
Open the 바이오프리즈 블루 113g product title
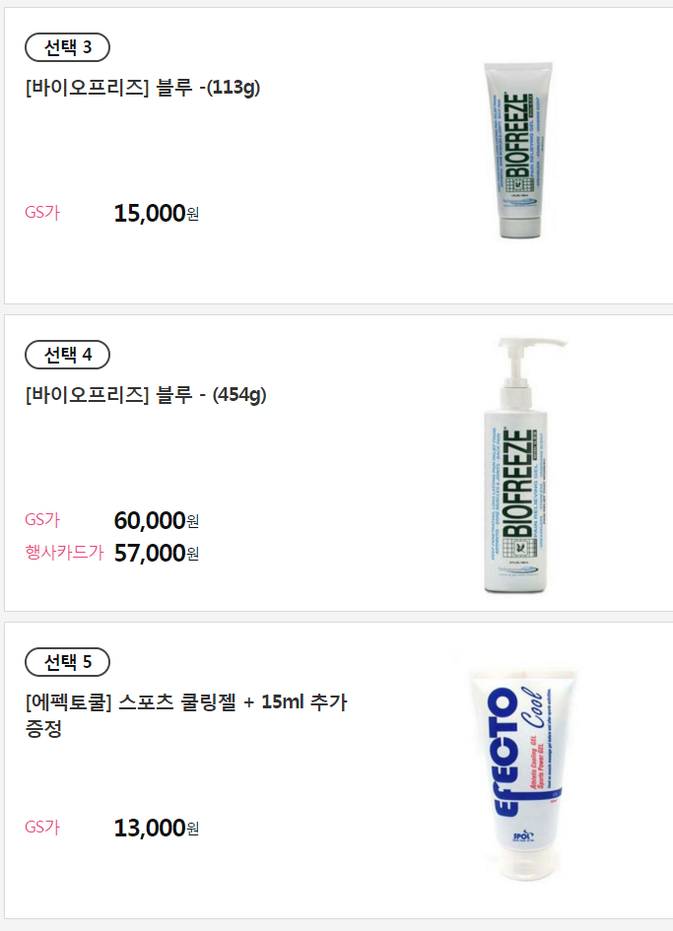click(x=143, y=88)
